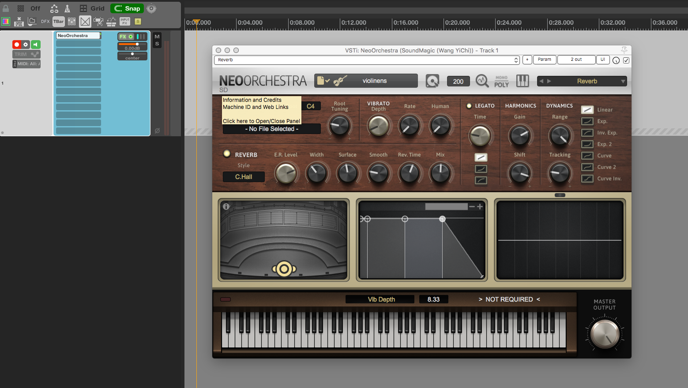Toggle the FX bypass checkbox in header

pos(626,60)
